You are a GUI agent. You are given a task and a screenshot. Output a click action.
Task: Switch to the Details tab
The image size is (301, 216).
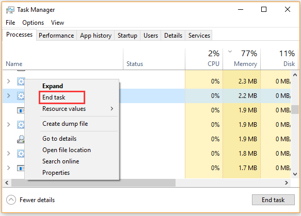click(173, 36)
